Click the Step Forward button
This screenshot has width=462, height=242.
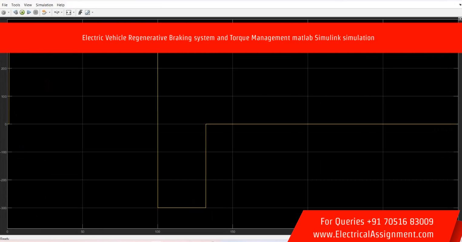pos(29,12)
